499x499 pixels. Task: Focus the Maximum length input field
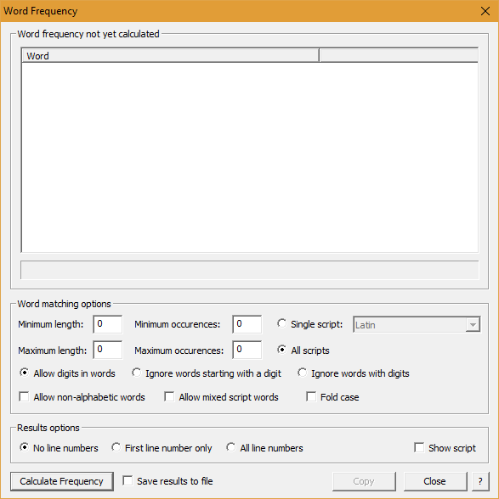(x=107, y=350)
